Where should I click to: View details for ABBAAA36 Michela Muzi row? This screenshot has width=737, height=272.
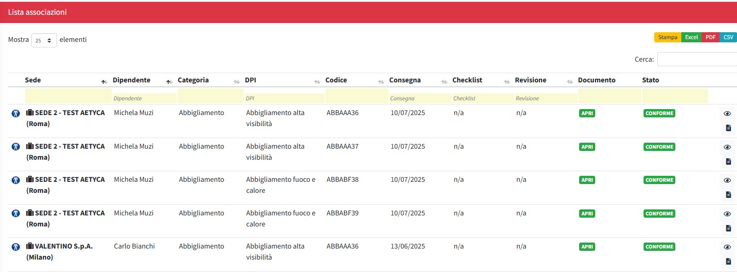[727, 114]
